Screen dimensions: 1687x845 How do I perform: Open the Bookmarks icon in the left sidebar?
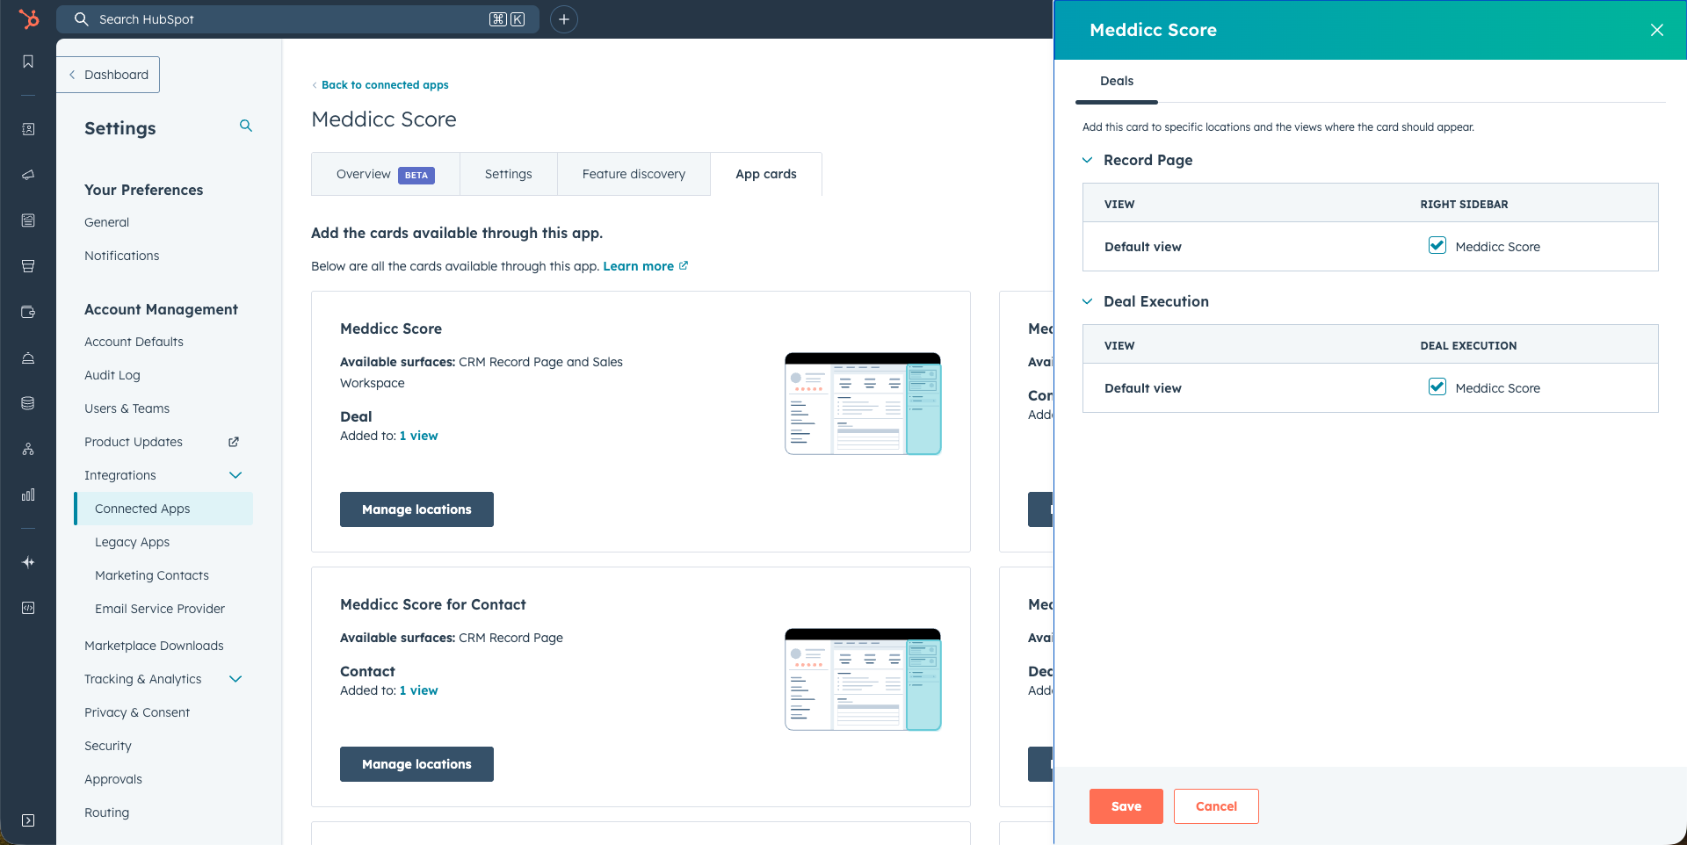click(x=28, y=61)
